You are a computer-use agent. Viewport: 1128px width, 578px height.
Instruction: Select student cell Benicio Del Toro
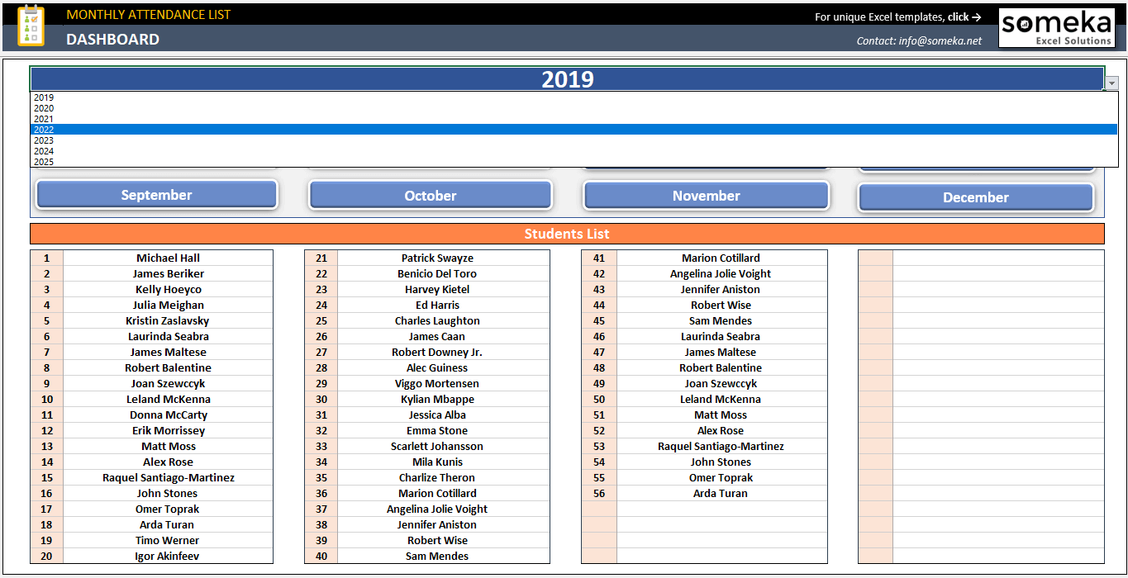point(444,274)
